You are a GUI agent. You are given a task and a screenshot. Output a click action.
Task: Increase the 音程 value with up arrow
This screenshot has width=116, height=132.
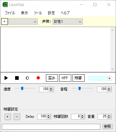point(109,88)
